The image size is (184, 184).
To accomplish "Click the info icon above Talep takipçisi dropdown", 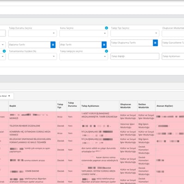I will (x=106, y=51).
